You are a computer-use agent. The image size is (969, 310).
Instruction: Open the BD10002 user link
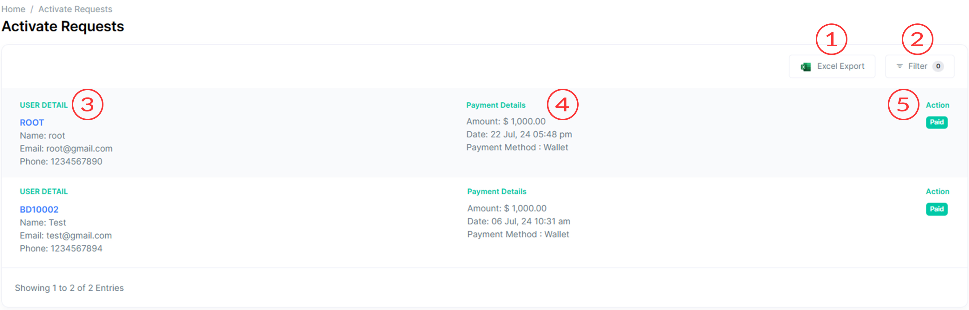39,209
